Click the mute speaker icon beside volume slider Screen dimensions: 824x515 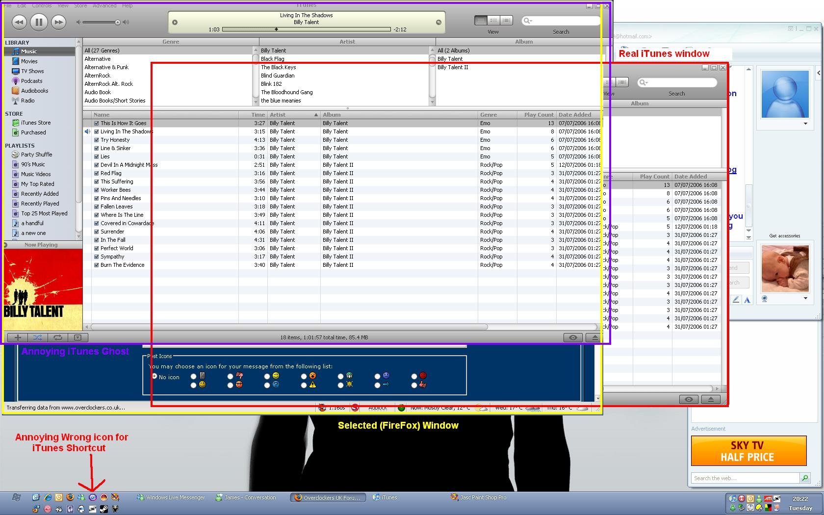78,22
